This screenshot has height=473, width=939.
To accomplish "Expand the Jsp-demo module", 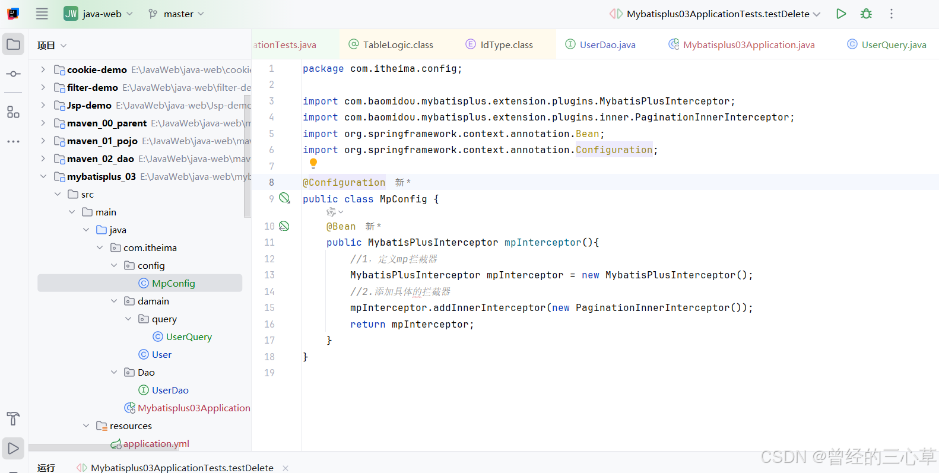I will tap(43, 105).
